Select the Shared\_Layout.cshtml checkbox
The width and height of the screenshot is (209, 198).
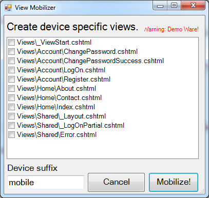(x=12, y=116)
